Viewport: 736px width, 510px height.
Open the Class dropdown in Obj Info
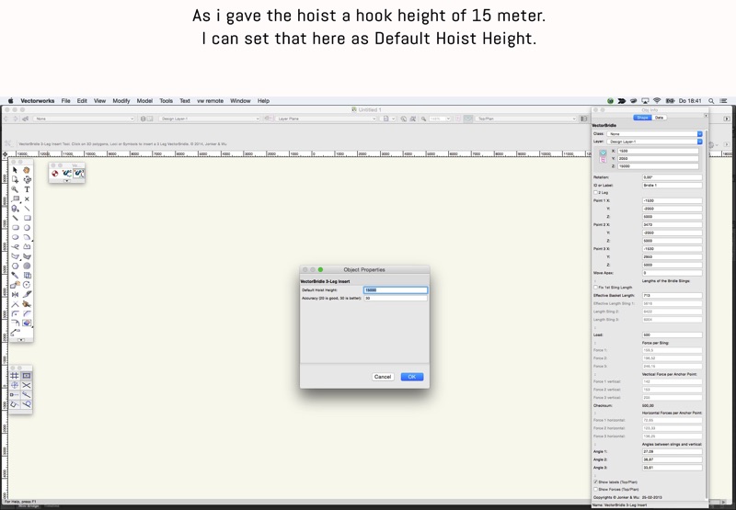pyautogui.click(x=655, y=133)
